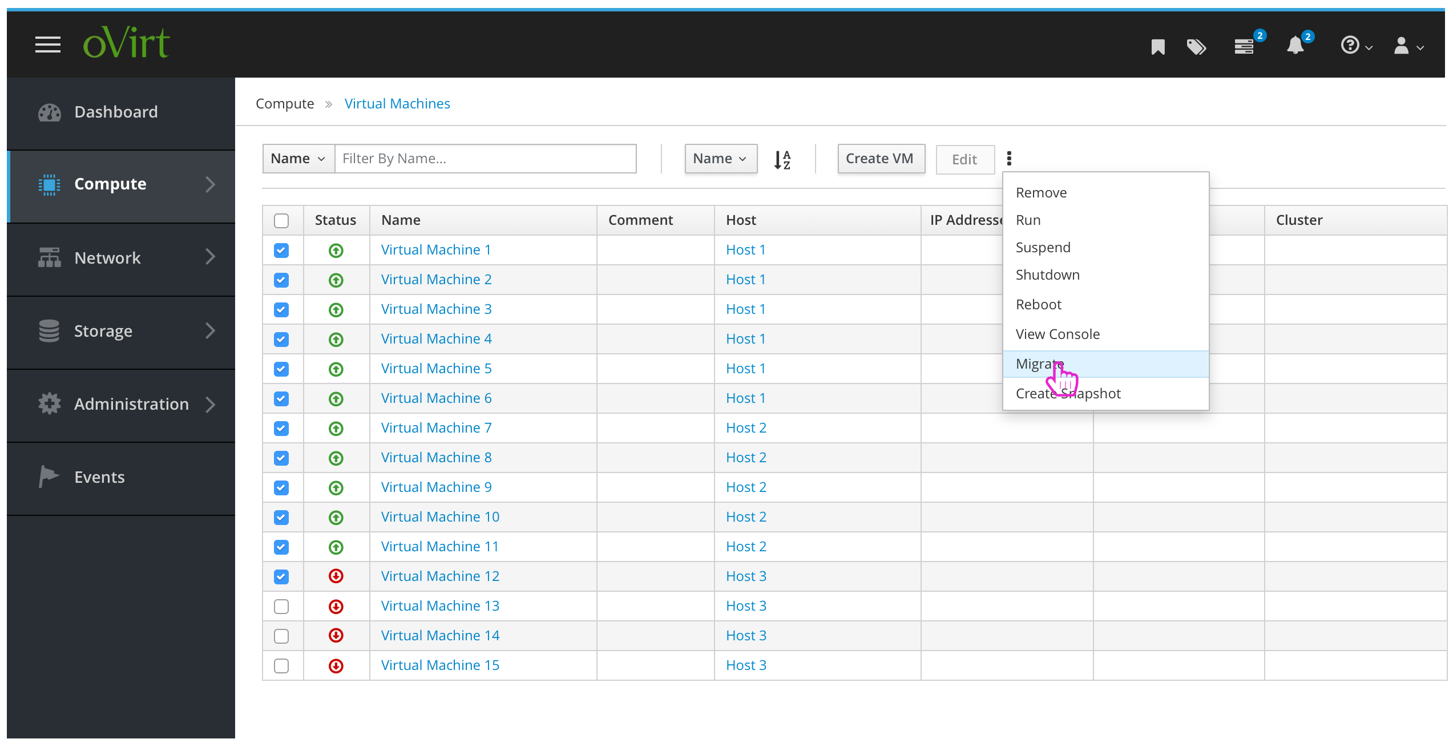Image resolution: width=1453 pixels, height=751 pixels.
Task: Click the Create VM button
Action: click(878, 159)
